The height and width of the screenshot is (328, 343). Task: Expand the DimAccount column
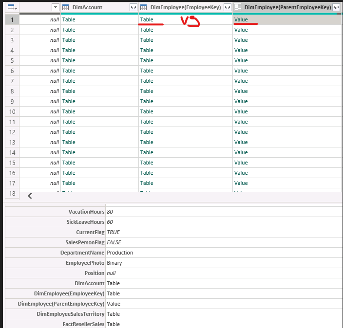[133, 7]
